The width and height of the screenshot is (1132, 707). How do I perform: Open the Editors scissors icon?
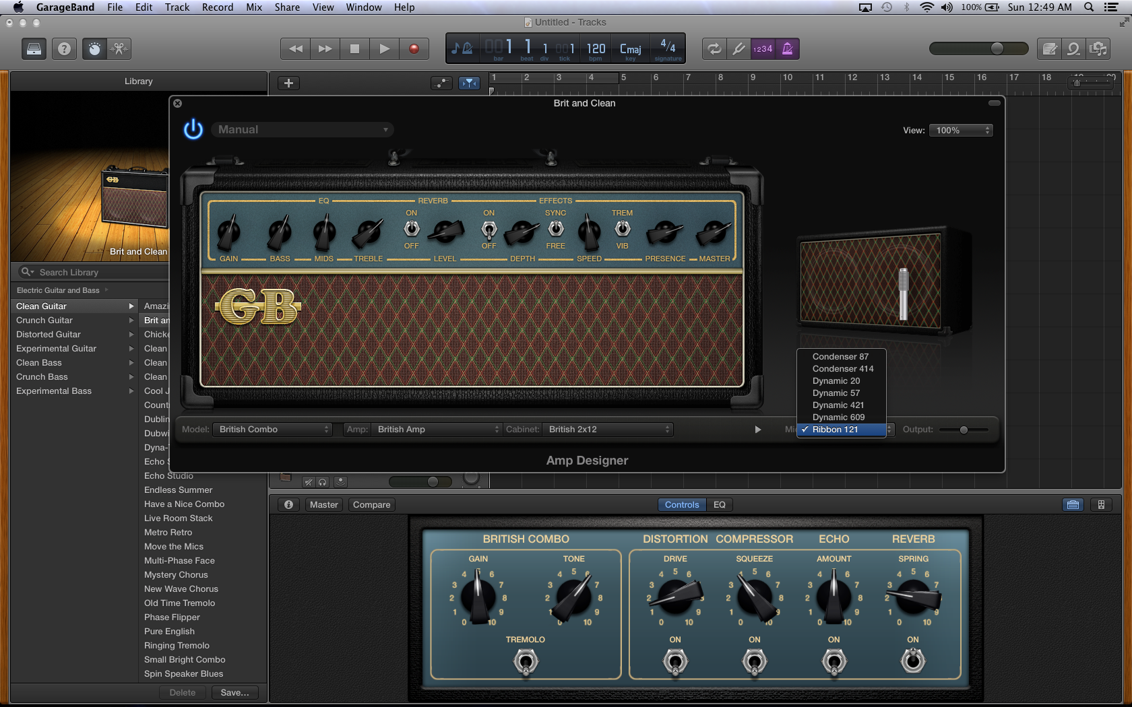[119, 48]
